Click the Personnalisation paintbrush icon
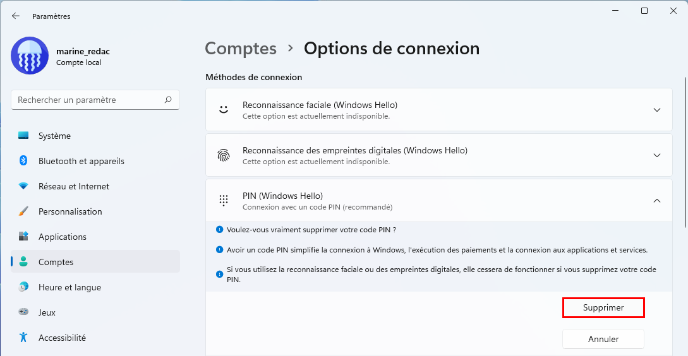The height and width of the screenshot is (356, 688). [23, 211]
